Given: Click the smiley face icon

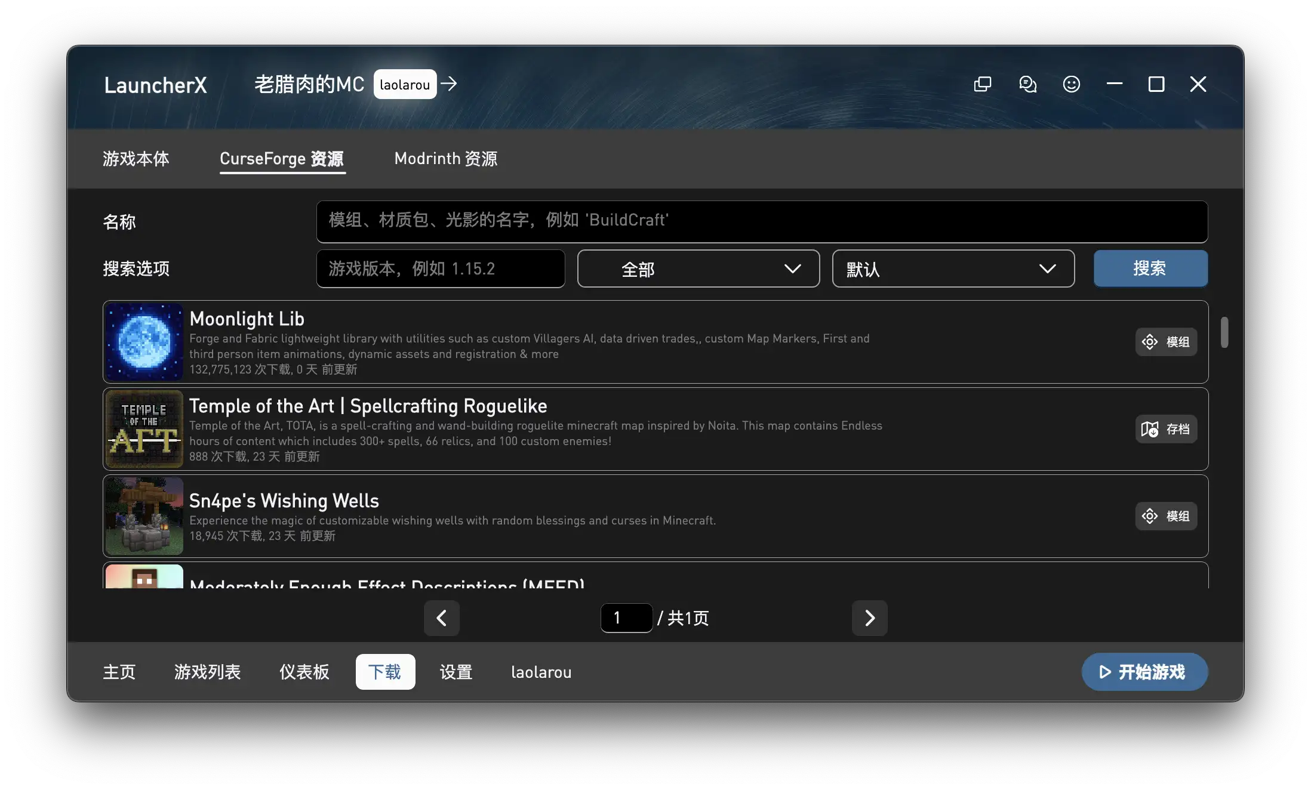Looking at the screenshot, I should tap(1072, 84).
